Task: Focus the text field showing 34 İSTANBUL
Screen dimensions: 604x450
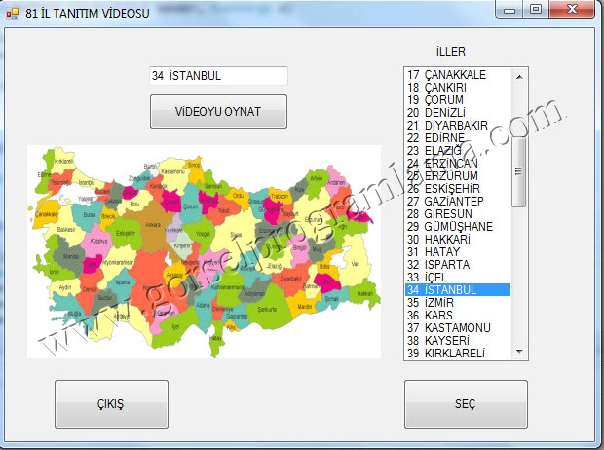Action: click(218, 76)
